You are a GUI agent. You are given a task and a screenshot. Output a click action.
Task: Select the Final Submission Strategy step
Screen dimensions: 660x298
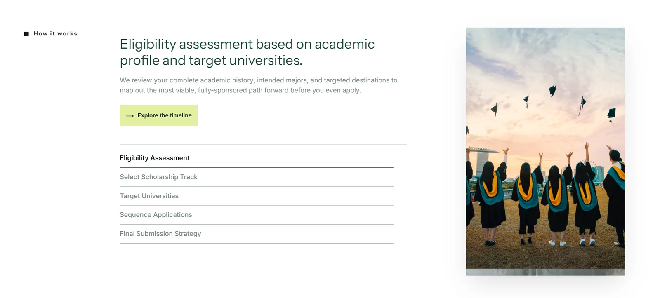pos(257,234)
